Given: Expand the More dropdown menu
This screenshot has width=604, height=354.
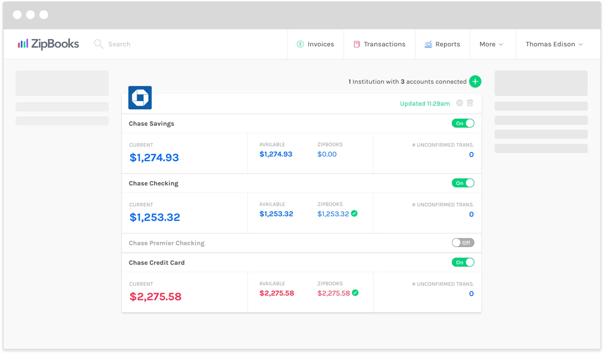Looking at the screenshot, I should pos(491,44).
